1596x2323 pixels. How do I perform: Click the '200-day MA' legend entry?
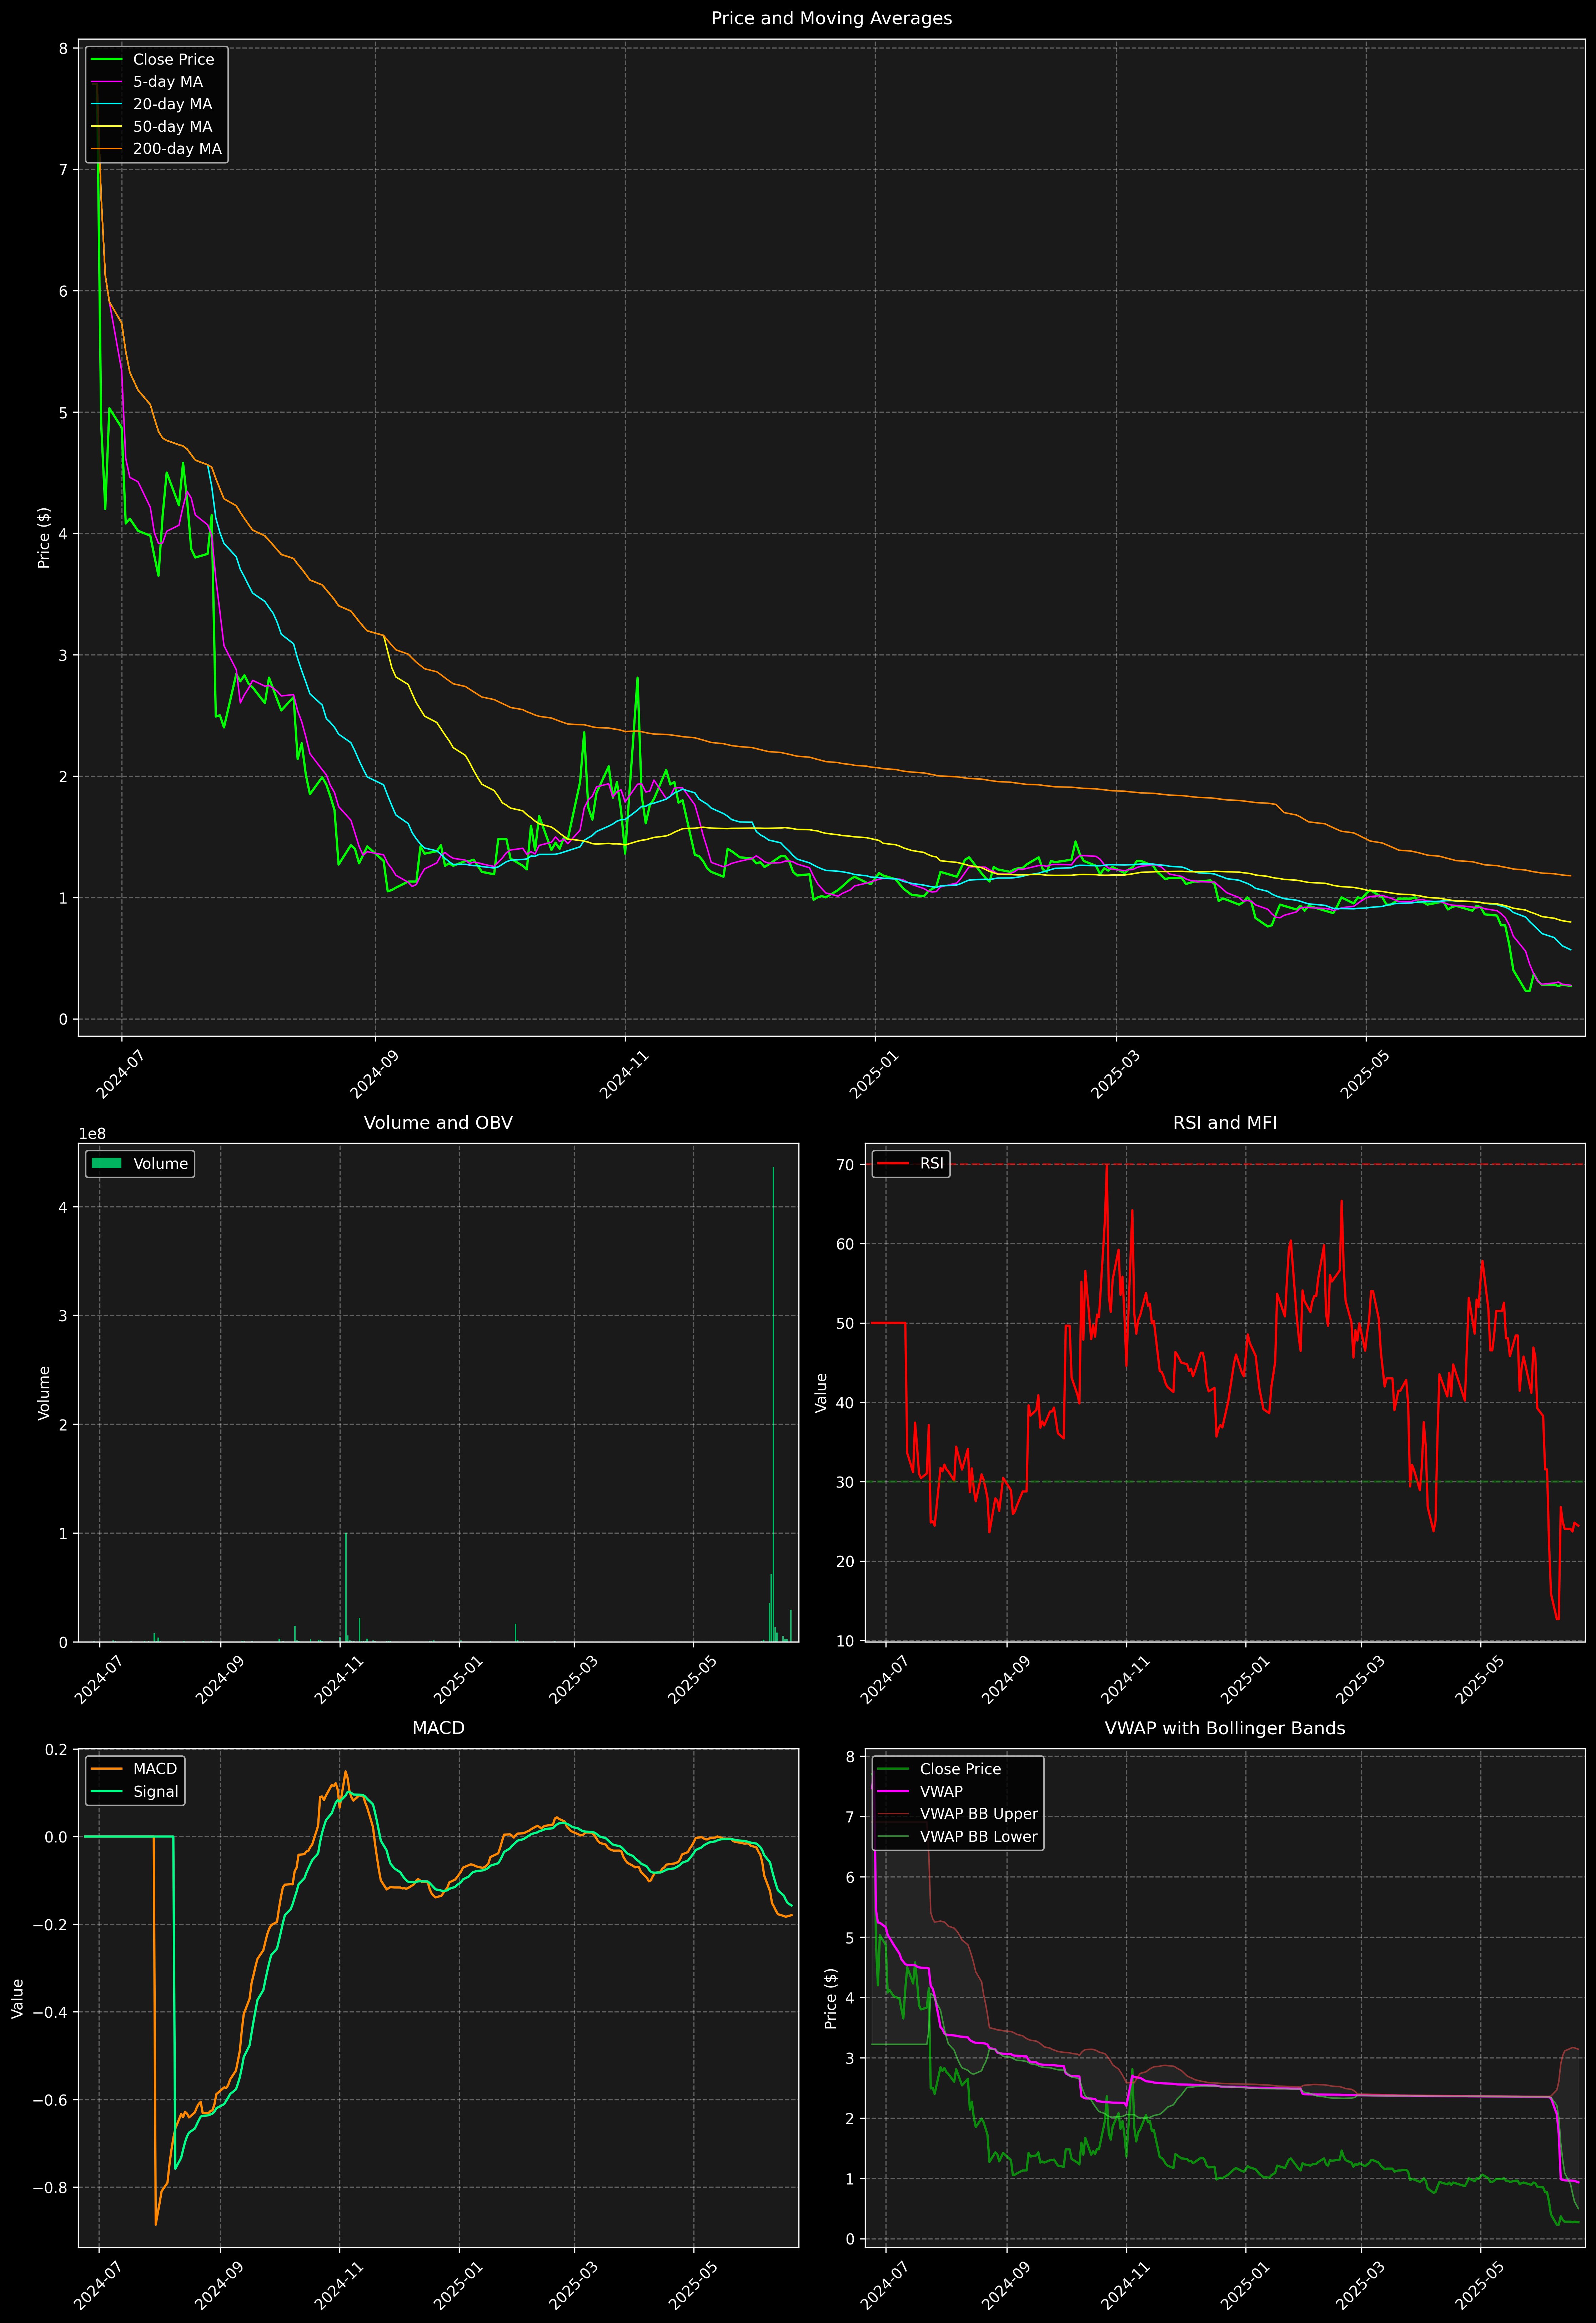pyautogui.click(x=177, y=149)
